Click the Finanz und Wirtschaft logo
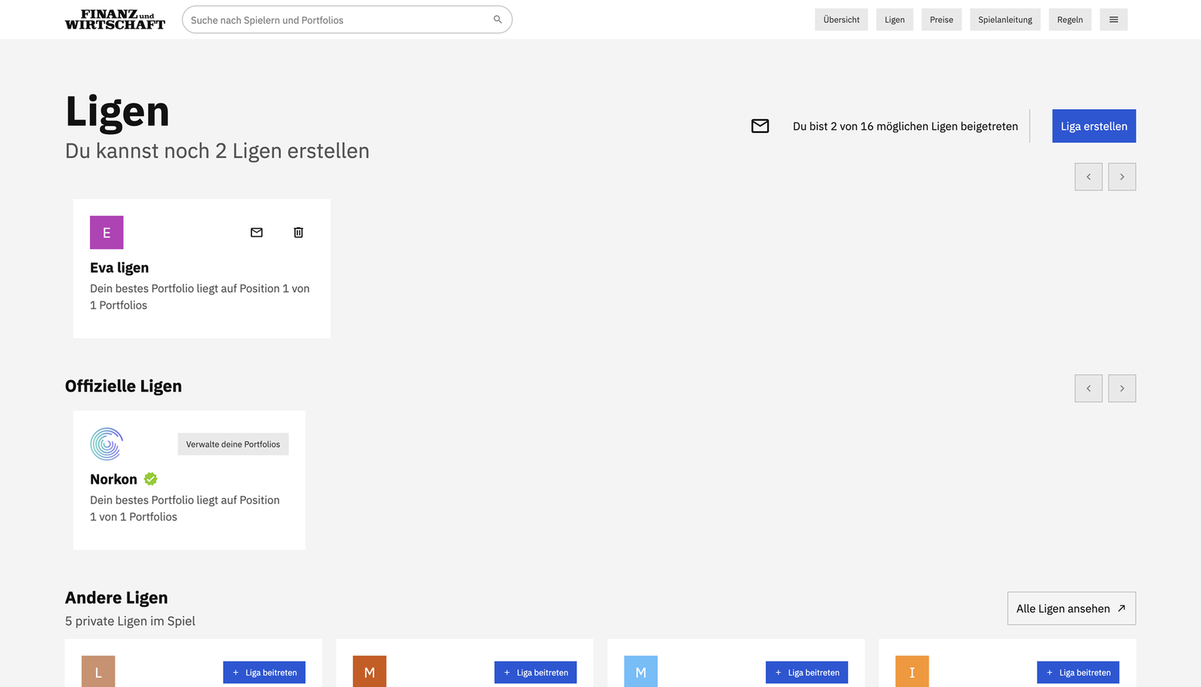The height and width of the screenshot is (687, 1201). pyautogui.click(x=115, y=19)
